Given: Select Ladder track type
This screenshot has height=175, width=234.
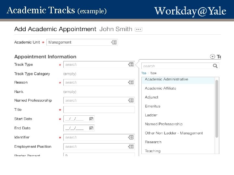Looking at the screenshot, I should pos(178,115).
